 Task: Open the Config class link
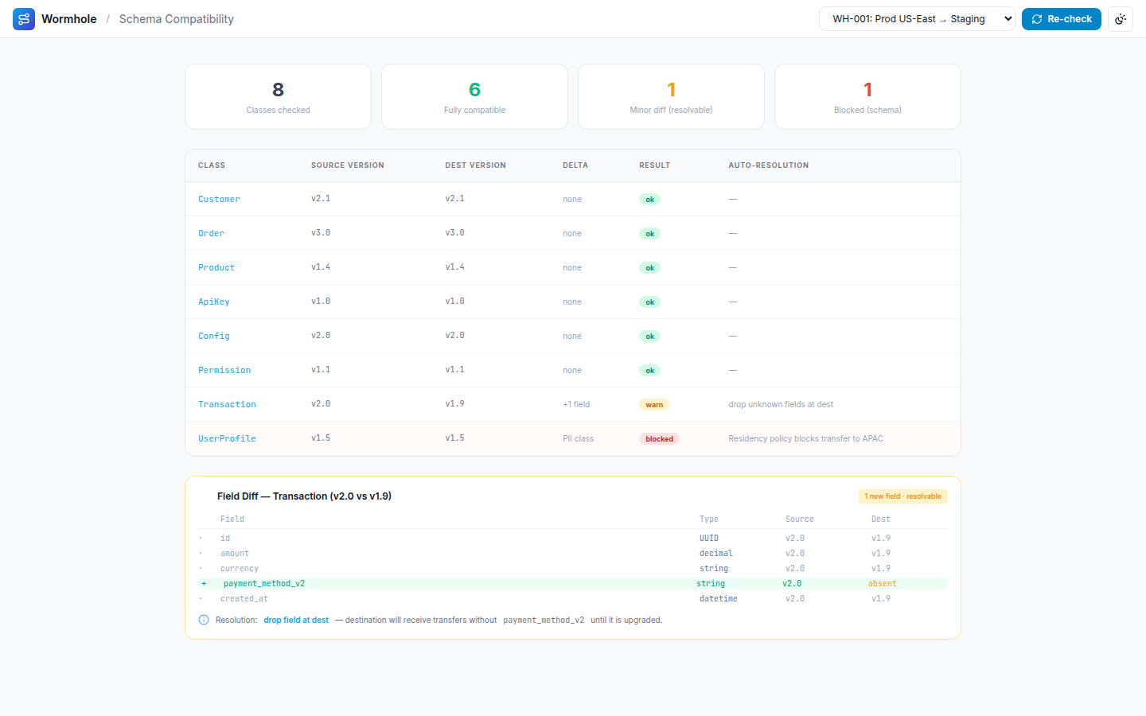[x=214, y=336]
